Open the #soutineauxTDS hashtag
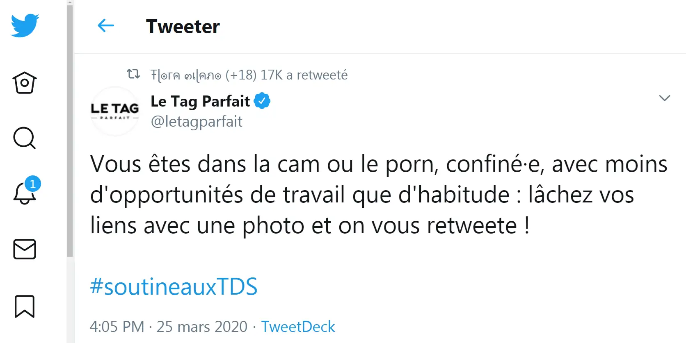 pyautogui.click(x=174, y=286)
